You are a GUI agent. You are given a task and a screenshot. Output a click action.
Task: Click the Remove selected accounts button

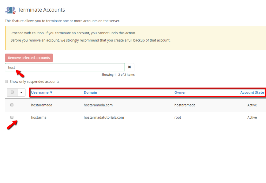[29, 58]
